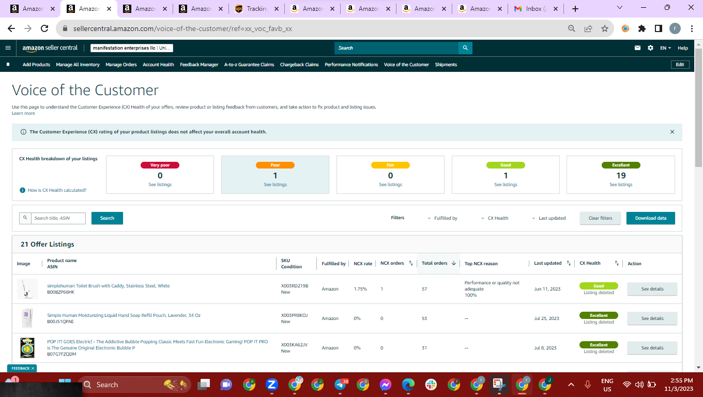703x397 pixels.
Task: Click the page's vertical scrollbar thumb
Action: pos(698,108)
